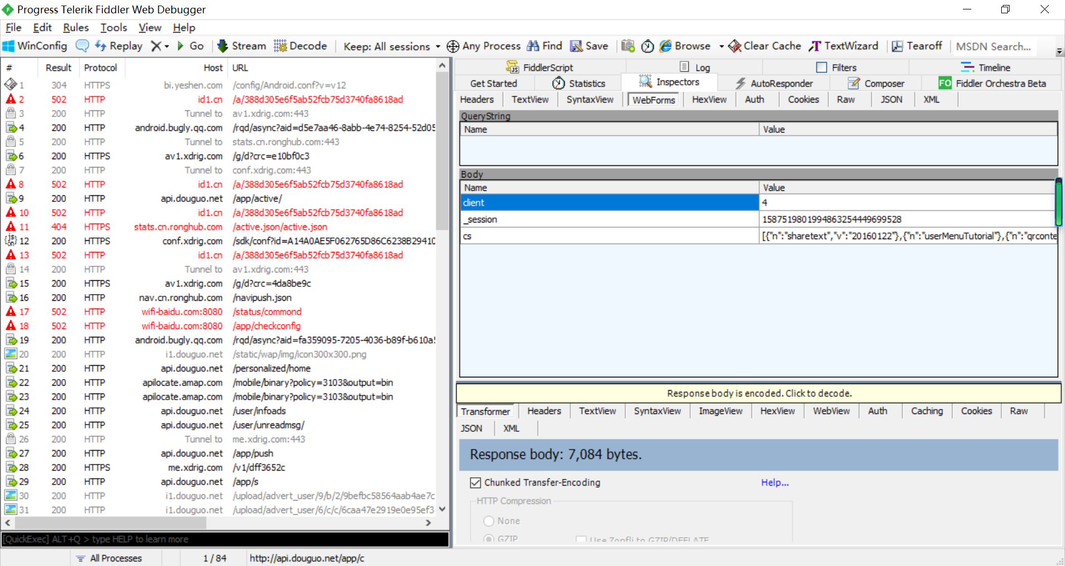Click the session list vertical scrollbar thumb
This screenshot has height=566, width=1065.
tap(442, 151)
